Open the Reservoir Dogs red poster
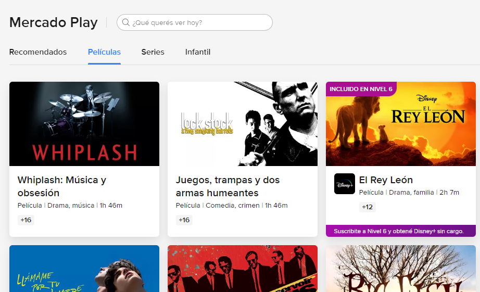The image size is (480, 292). click(243, 269)
